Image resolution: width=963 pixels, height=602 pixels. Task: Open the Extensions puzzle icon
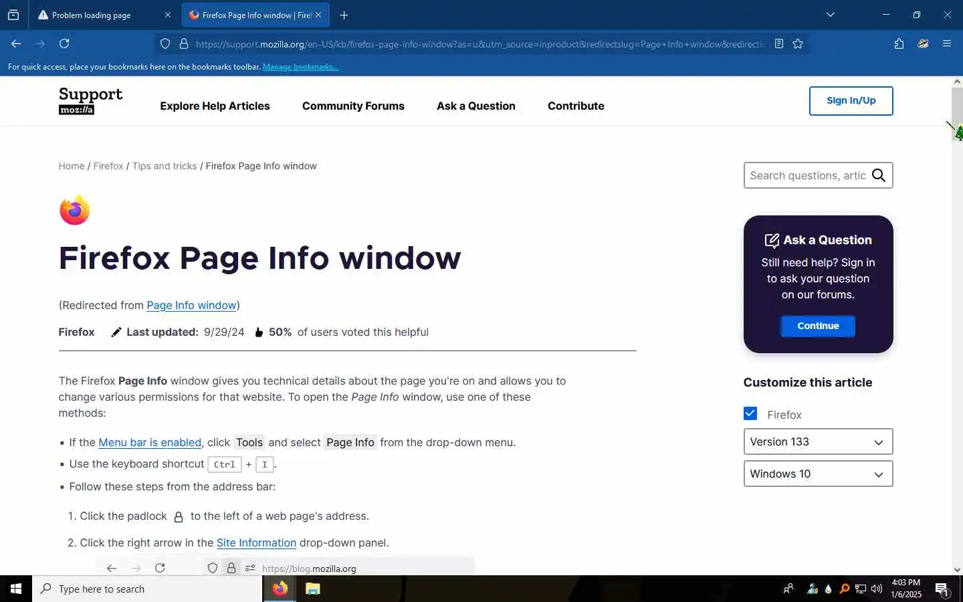[x=899, y=43]
